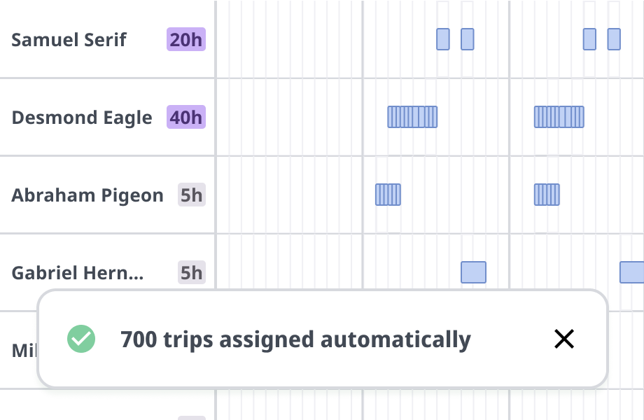This screenshot has width=644, height=420.
Task: Select Desmond Eagle's first trip cluster
Action: coord(412,117)
